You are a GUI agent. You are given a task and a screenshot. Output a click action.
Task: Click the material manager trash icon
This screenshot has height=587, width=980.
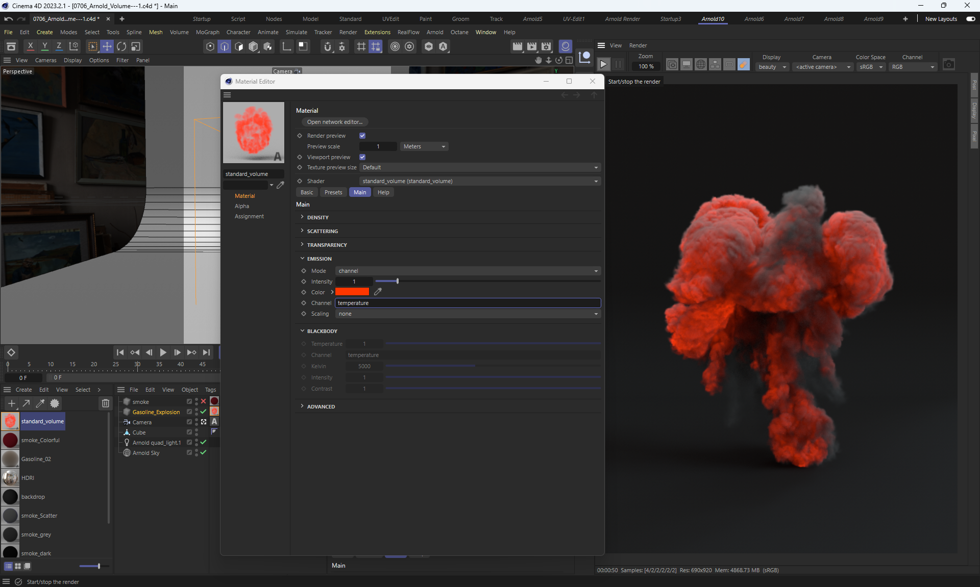105,403
